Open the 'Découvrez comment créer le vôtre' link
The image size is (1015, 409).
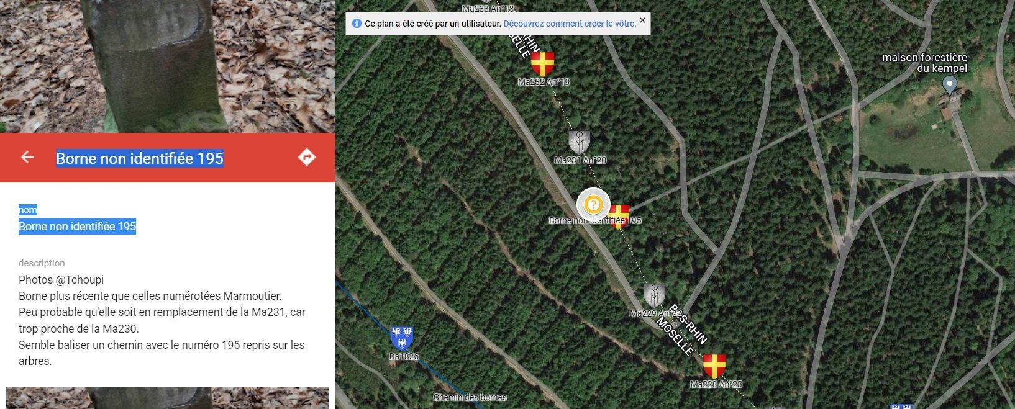tap(570, 24)
